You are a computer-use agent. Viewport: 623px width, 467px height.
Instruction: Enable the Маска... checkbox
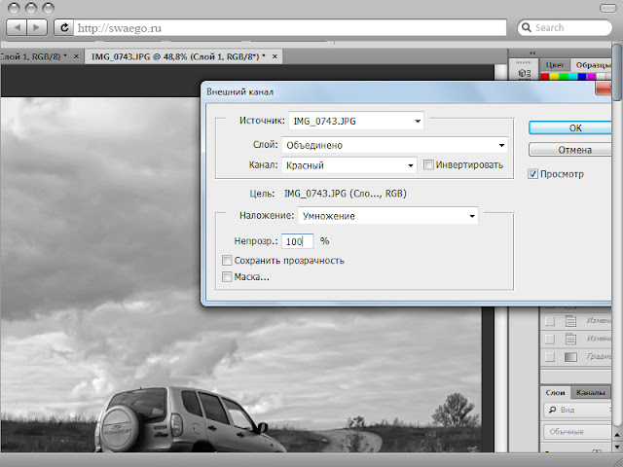227,276
